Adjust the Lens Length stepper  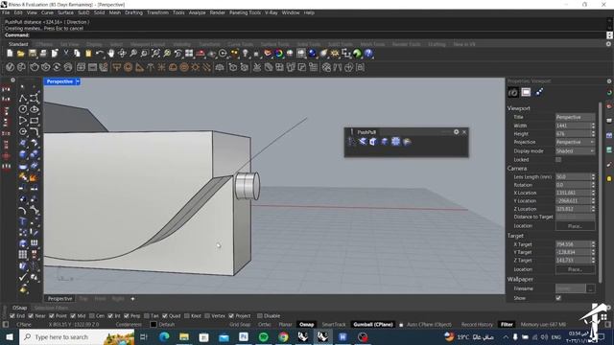[593, 176]
